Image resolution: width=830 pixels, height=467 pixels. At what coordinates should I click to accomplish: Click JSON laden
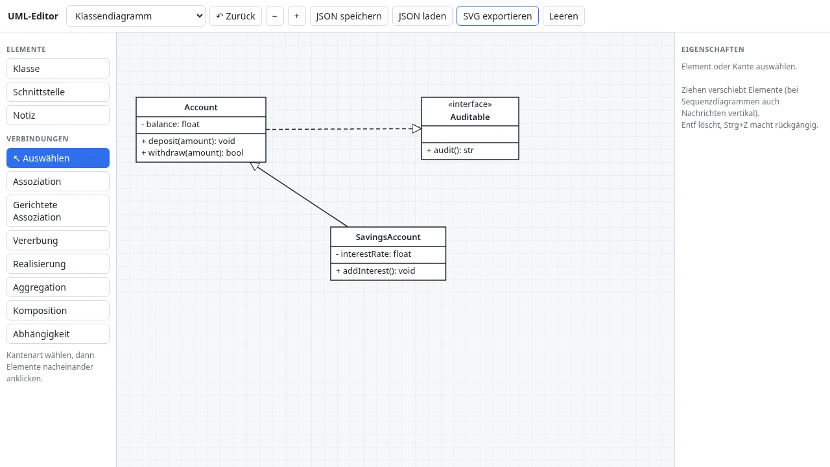pos(422,16)
